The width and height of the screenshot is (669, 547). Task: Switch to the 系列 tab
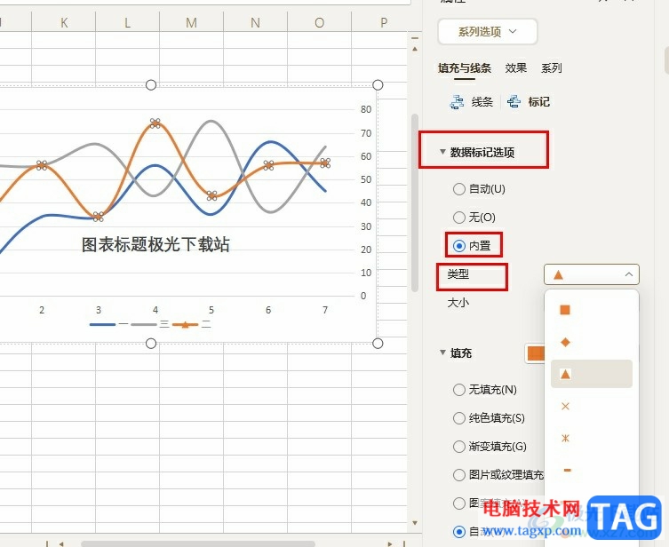pos(551,68)
